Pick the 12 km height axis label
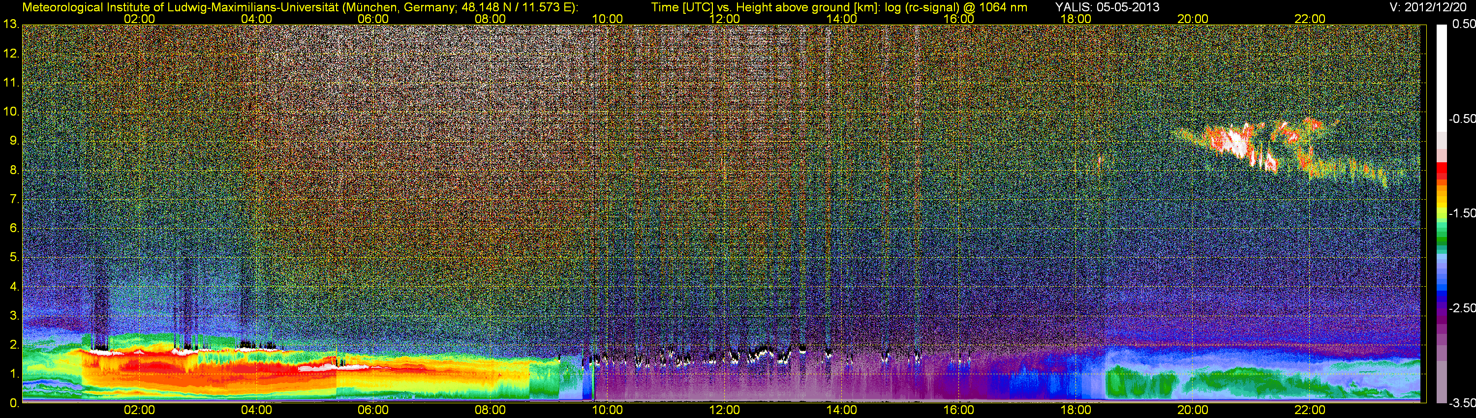Viewport: 1476px width, 418px height. pyautogui.click(x=10, y=54)
